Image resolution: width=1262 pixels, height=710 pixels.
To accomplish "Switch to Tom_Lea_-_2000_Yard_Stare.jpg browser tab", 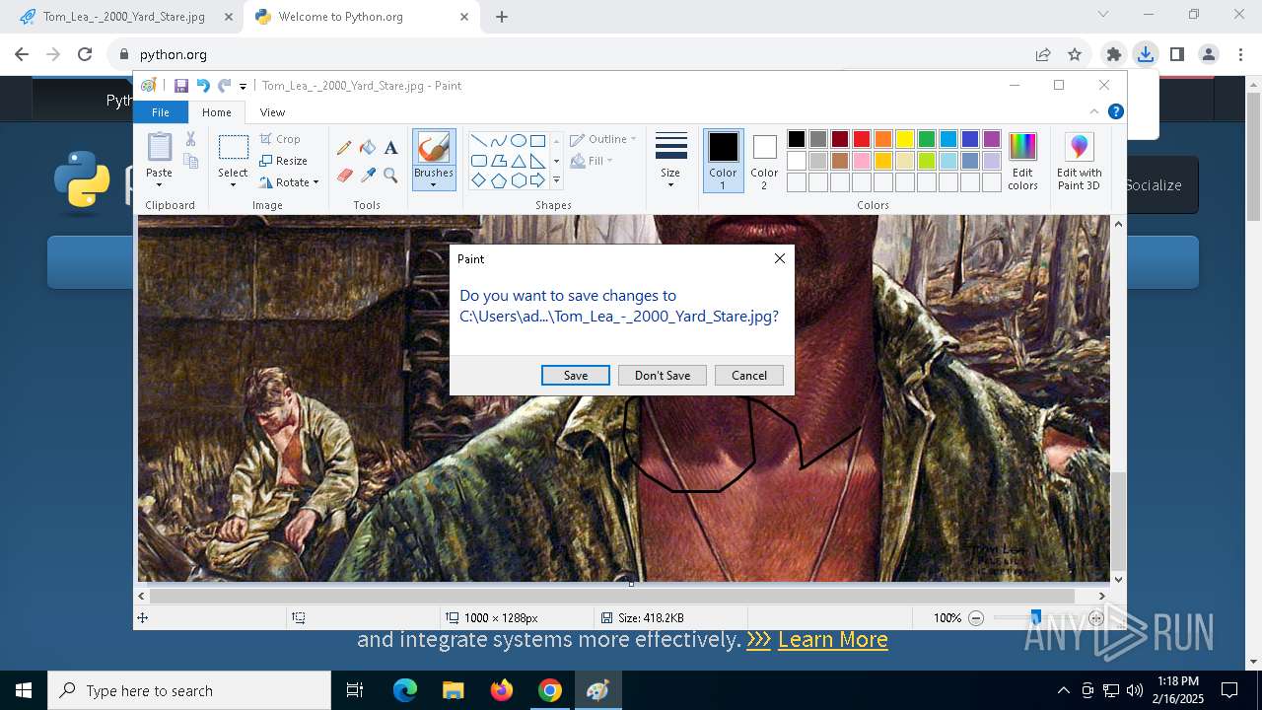I will [x=125, y=17].
